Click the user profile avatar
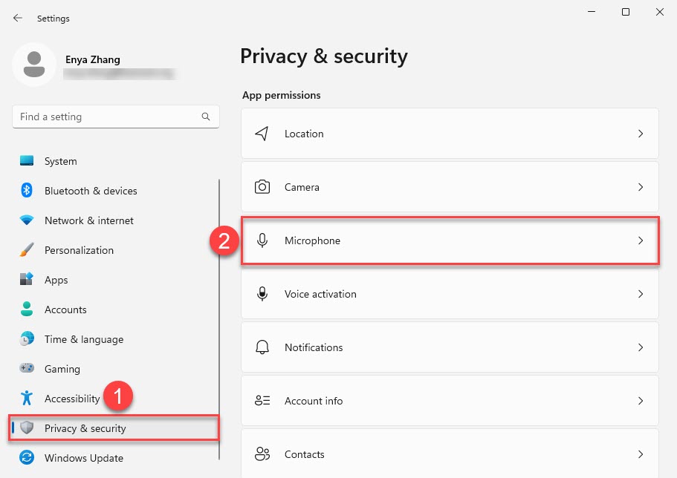 33,65
